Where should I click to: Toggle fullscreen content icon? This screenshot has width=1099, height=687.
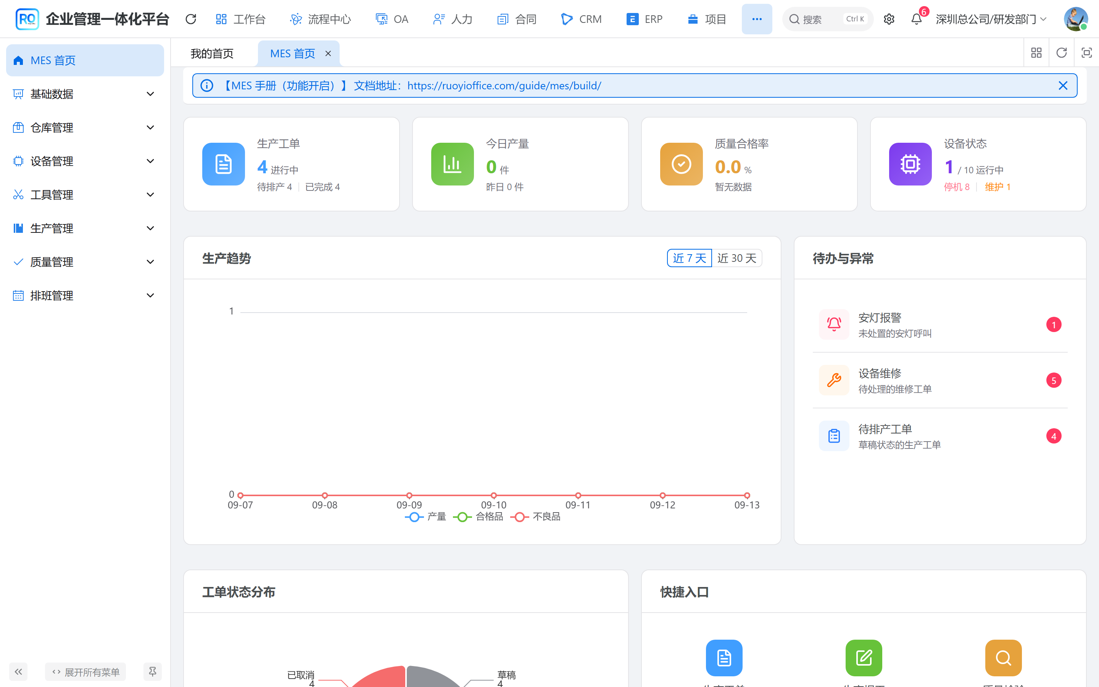click(x=1086, y=53)
